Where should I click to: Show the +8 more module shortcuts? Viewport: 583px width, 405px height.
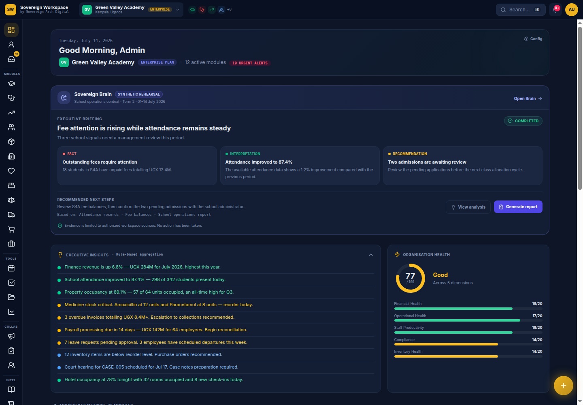230,9
